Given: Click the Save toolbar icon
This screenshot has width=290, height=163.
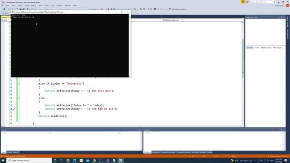Looking at the screenshot, I should click(20, 9).
